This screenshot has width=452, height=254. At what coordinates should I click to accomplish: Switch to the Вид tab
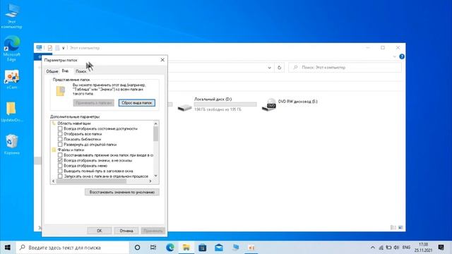(65, 71)
